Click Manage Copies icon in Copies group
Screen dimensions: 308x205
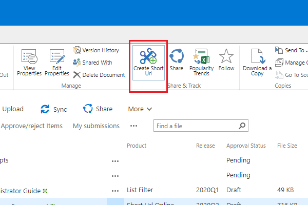coord(279,63)
